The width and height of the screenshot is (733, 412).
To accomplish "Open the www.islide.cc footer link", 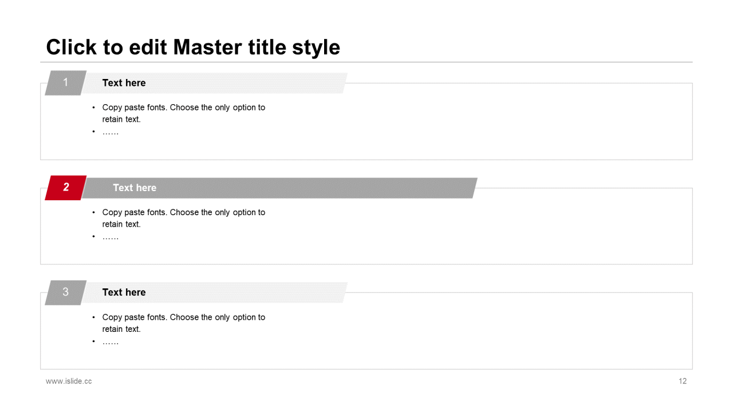I will point(69,381).
